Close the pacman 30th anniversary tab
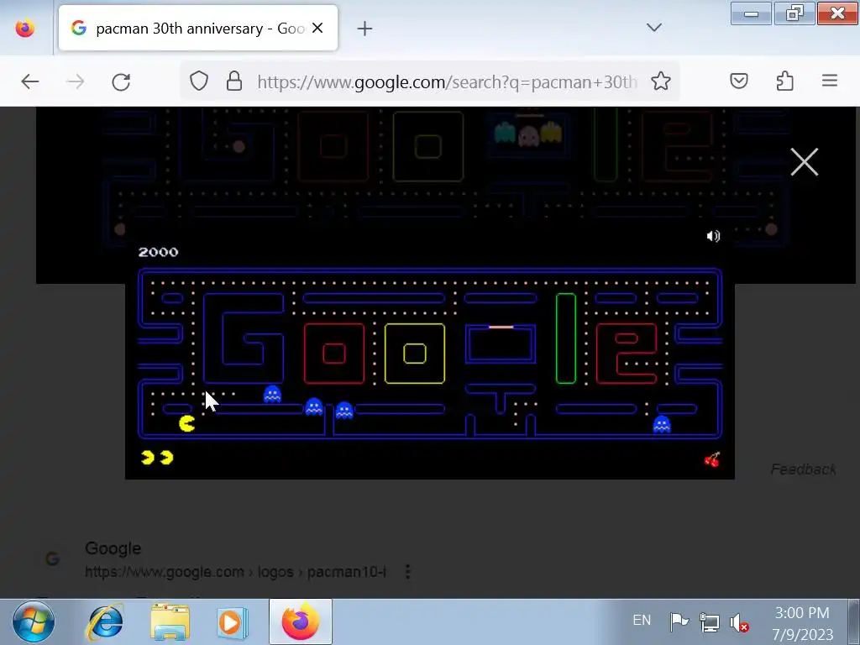 pyautogui.click(x=317, y=28)
